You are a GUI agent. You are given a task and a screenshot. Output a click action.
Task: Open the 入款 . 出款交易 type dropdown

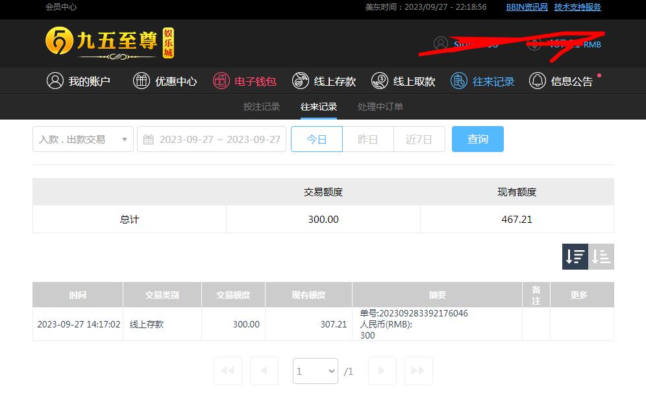click(x=83, y=140)
